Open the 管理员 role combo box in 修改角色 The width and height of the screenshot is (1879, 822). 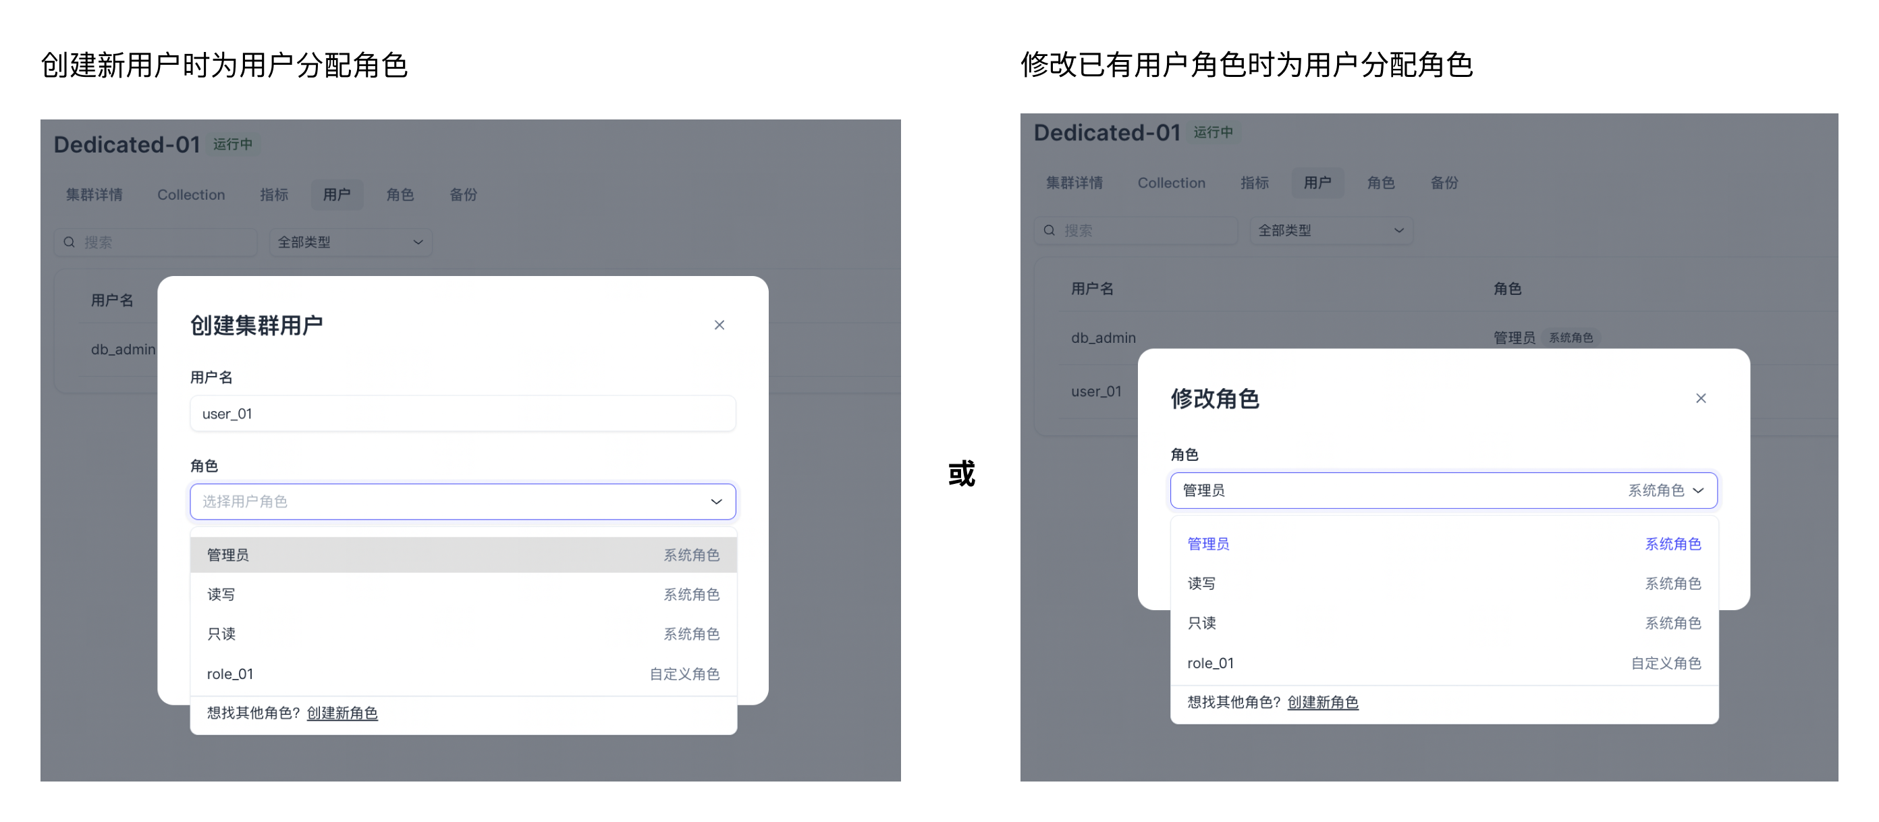1444,490
